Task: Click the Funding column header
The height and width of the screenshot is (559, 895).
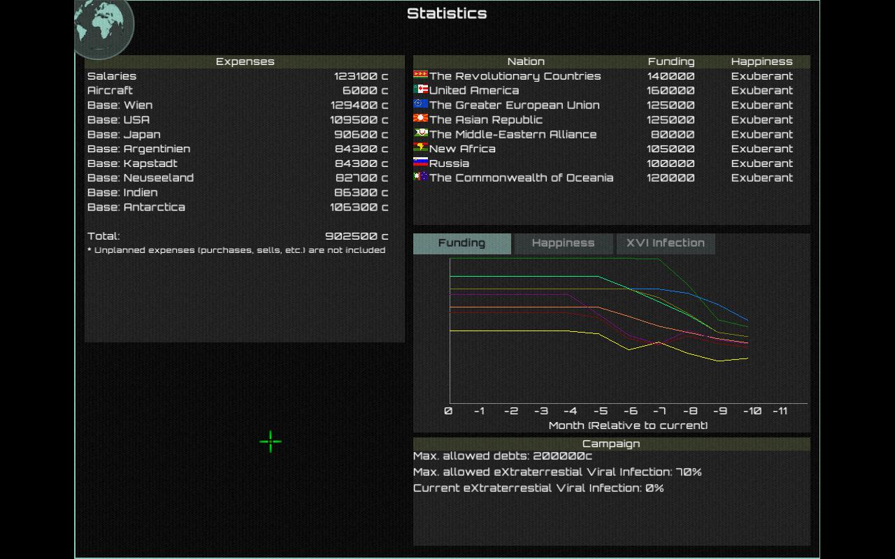Action: tap(671, 61)
